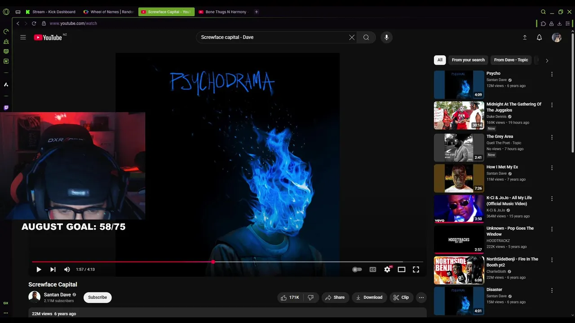Open options for Pop Goes The Window
This screenshot has height=323, width=575.
pyautogui.click(x=552, y=229)
